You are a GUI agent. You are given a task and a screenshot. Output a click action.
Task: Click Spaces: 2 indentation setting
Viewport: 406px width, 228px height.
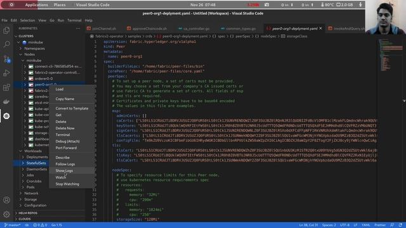(329, 225)
